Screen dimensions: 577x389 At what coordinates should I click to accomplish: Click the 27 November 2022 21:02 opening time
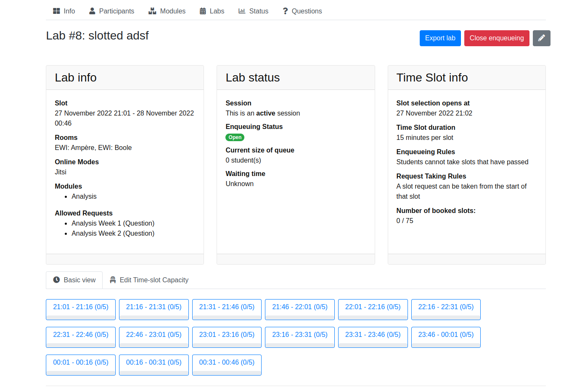click(434, 113)
